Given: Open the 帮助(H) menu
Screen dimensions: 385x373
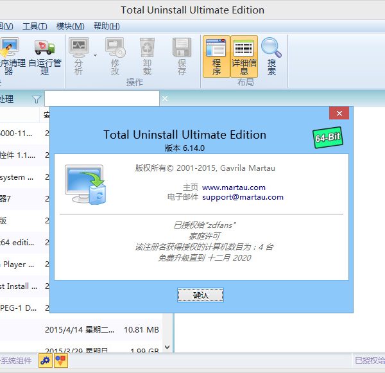Looking at the screenshot, I should (106, 26).
